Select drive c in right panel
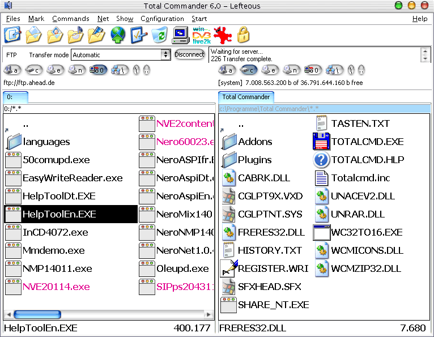Viewport: 434px width, 337px height. click(248, 70)
